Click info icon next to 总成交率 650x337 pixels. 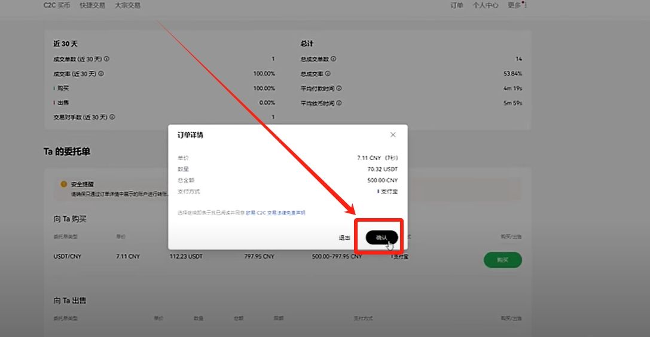(328, 74)
